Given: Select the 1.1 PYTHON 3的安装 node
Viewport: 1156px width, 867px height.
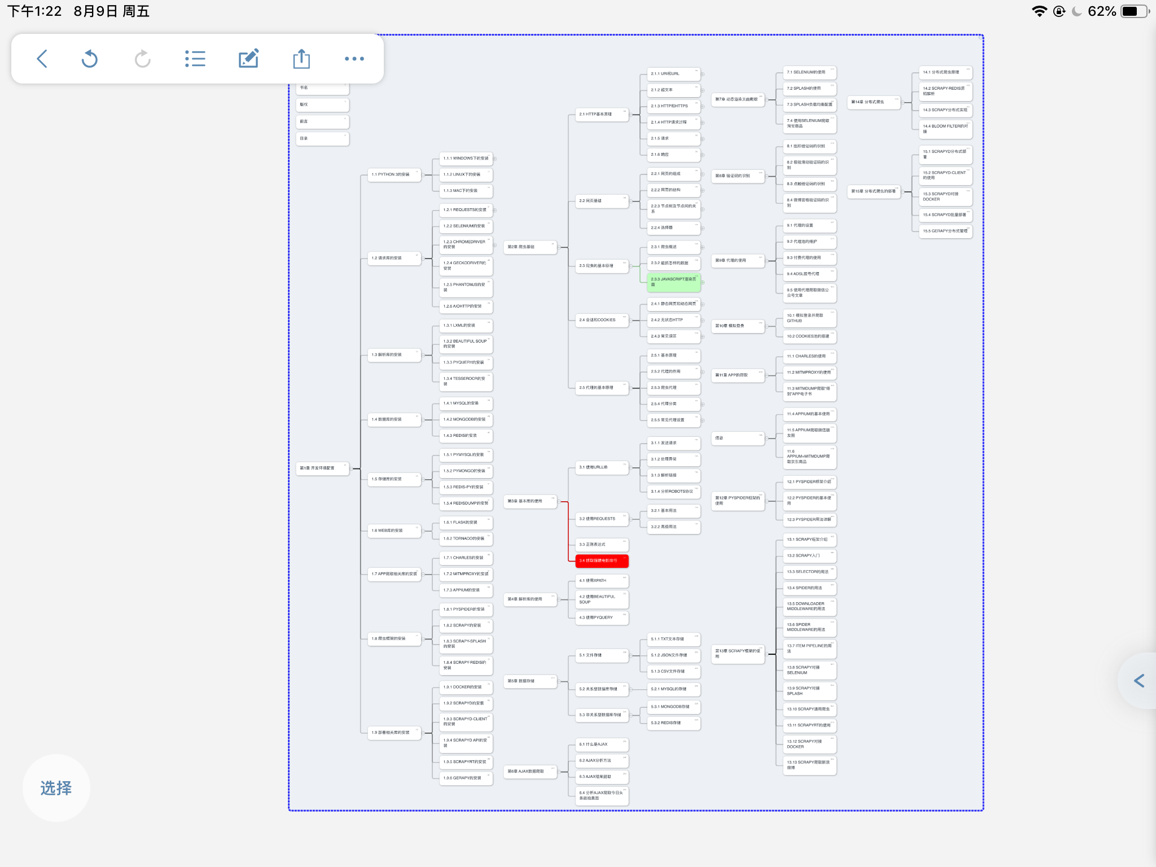Looking at the screenshot, I should (394, 175).
